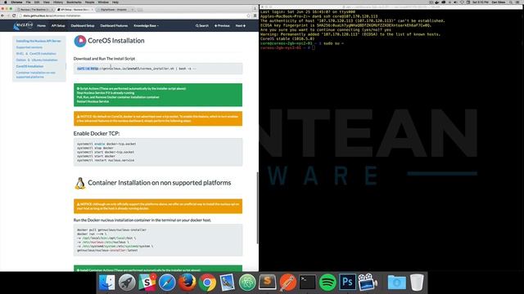Open Installing the Nucleus API Server link
The width and height of the screenshot is (524, 294).
(38, 41)
